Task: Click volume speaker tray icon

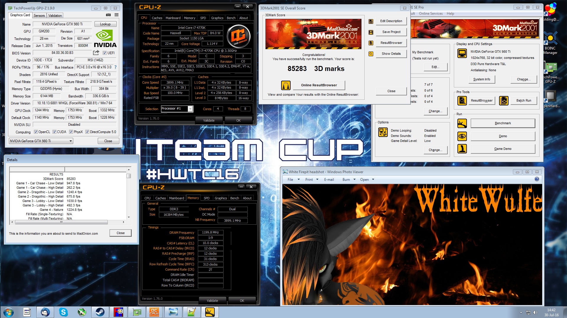Action: click(535, 312)
